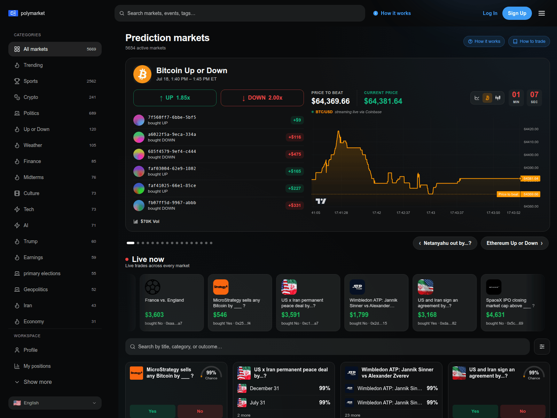Switch chart to candlestick view icon

coord(498,98)
